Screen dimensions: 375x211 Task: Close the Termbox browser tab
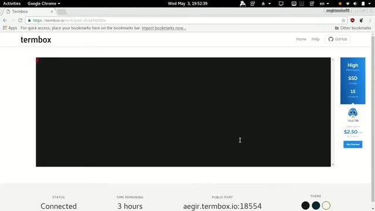[52, 12]
